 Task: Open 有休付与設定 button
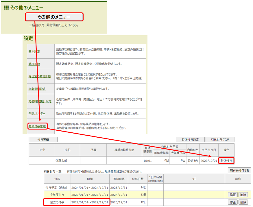(x=190, y=140)
